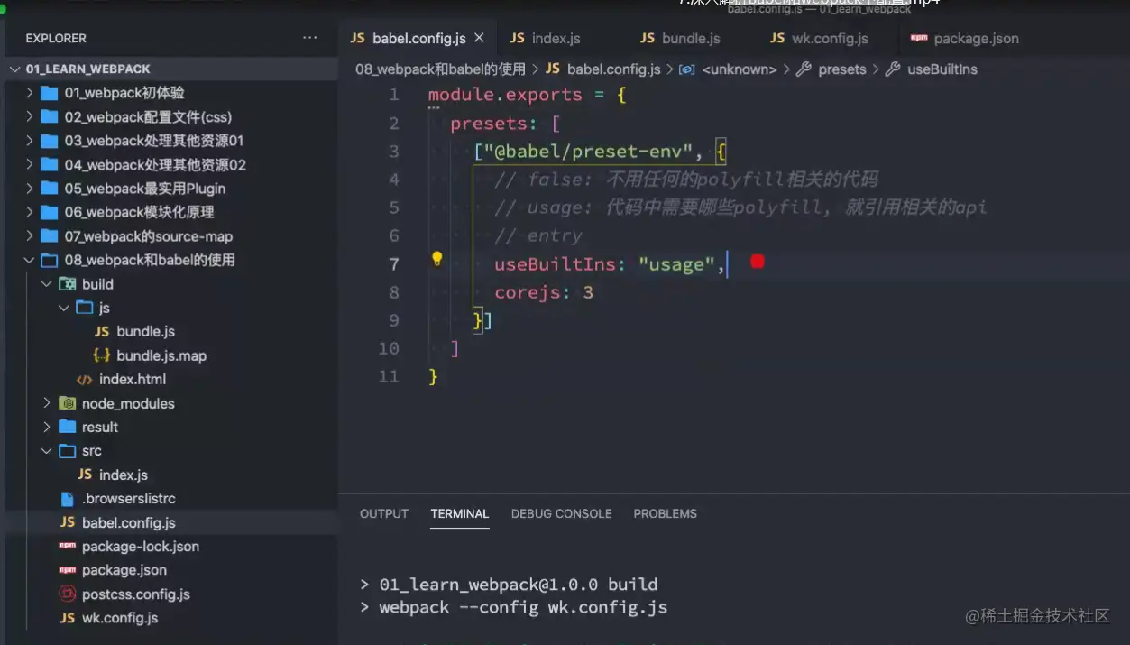The width and height of the screenshot is (1130, 645).
Task: Click the .browserslistrc file icon
Action: point(67,499)
